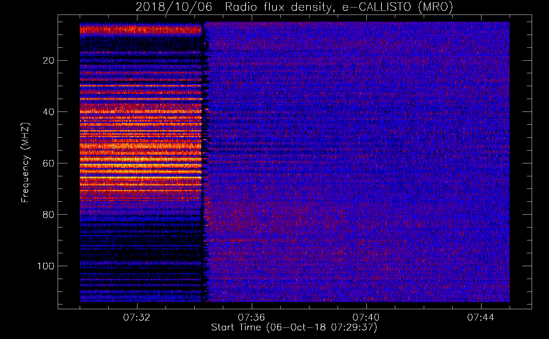The height and width of the screenshot is (339, 549).
Task: Click the 07:32 time tick label
Action: [x=137, y=318]
